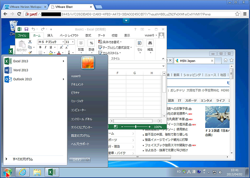Screen dimensions: 250x178
Task: Open the MS Pゴシック font name dropdown
Action: (63, 42)
